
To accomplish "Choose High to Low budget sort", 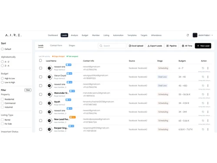I will click(2, 78).
